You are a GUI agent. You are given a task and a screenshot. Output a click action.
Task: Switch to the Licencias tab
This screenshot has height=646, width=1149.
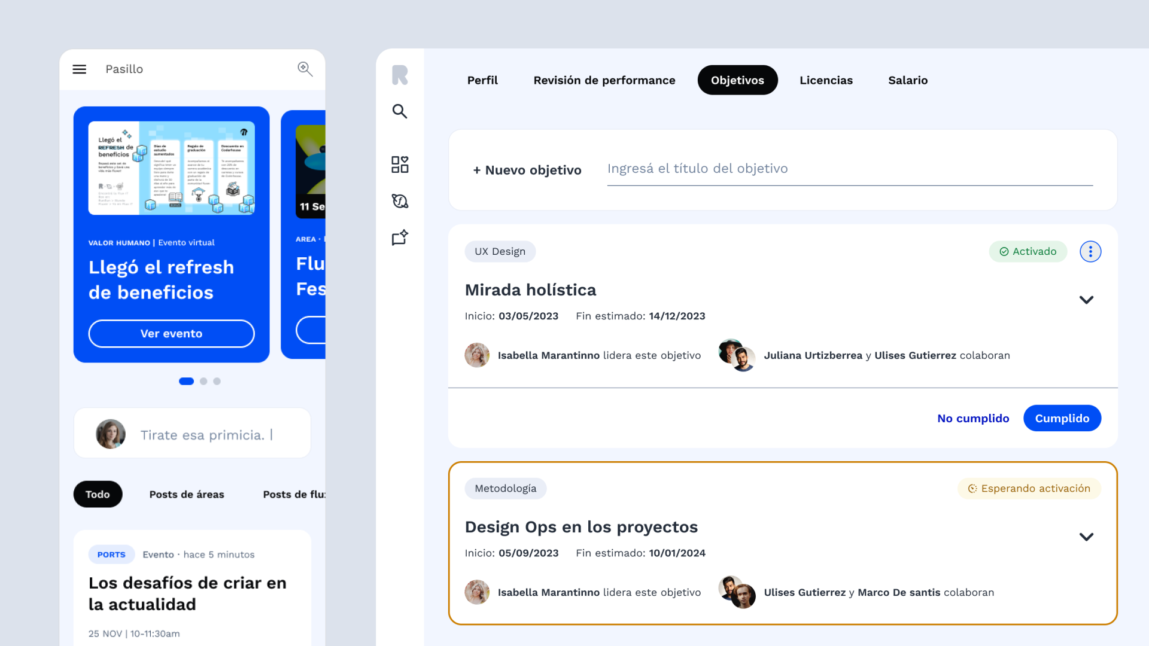(x=826, y=80)
